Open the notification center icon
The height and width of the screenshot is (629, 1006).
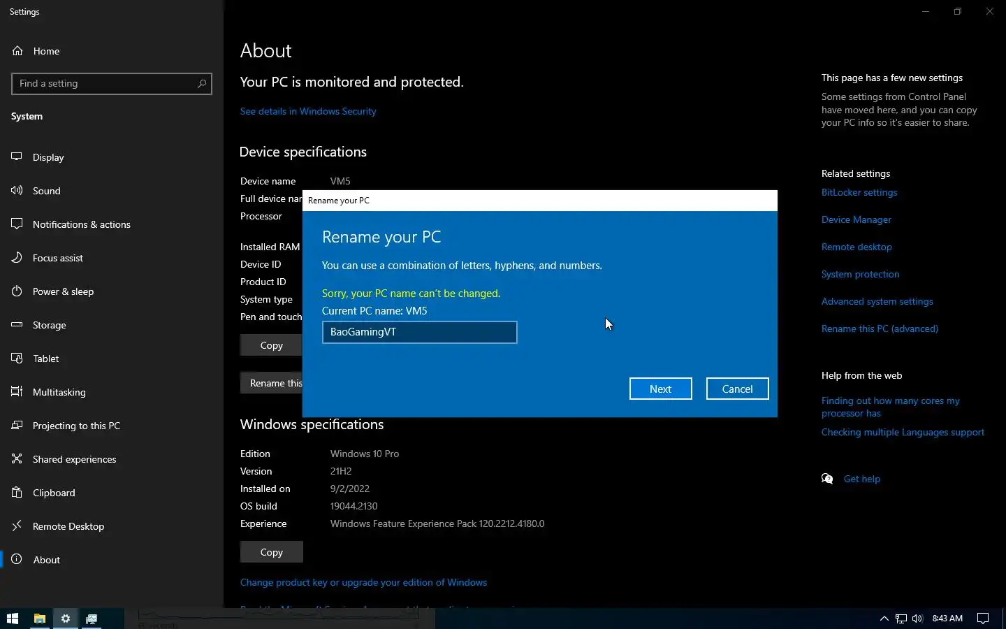point(983,619)
